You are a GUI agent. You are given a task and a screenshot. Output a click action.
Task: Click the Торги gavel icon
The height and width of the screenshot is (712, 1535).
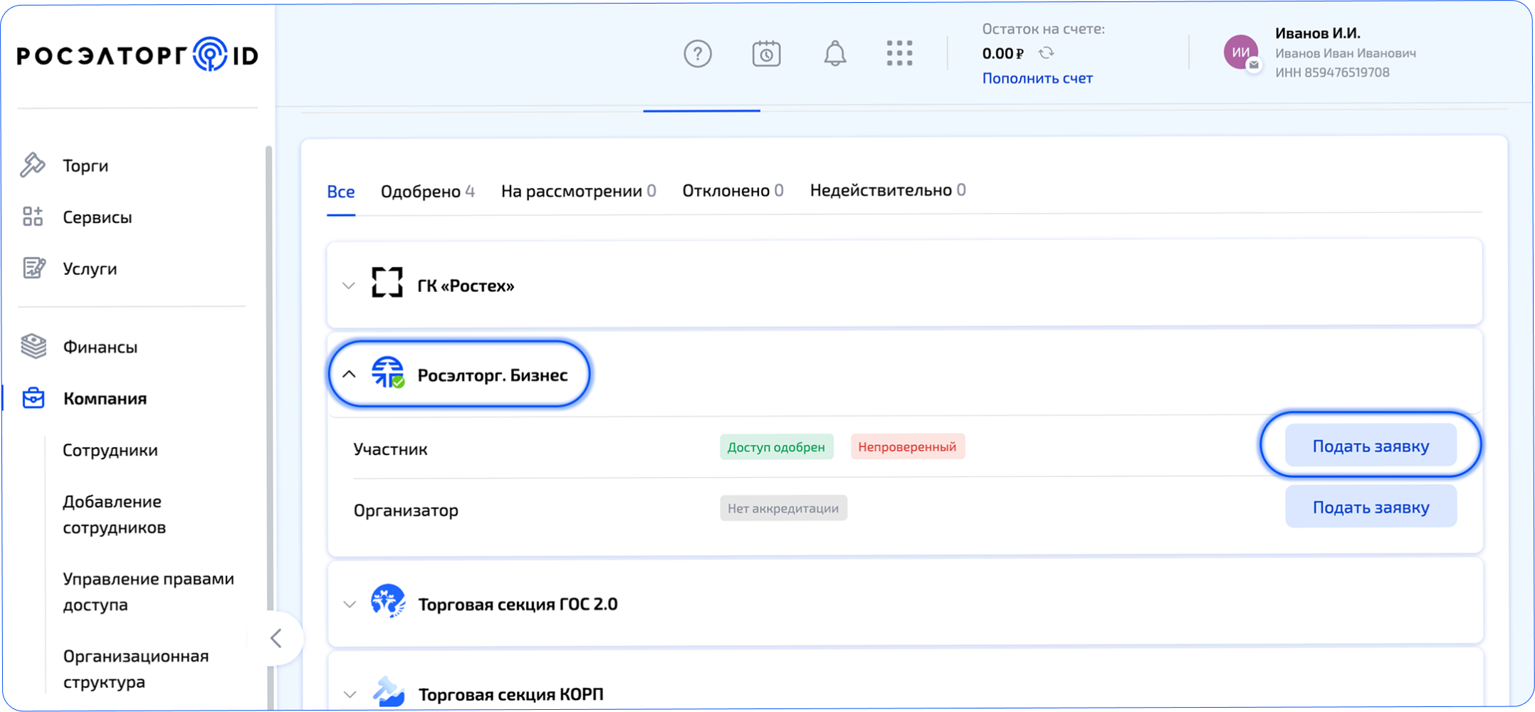(33, 165)
